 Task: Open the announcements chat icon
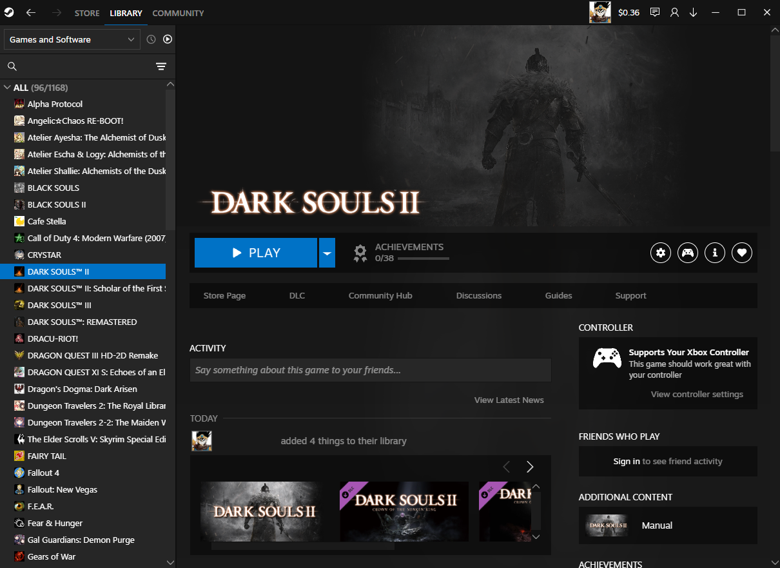(x=655, y=12)
